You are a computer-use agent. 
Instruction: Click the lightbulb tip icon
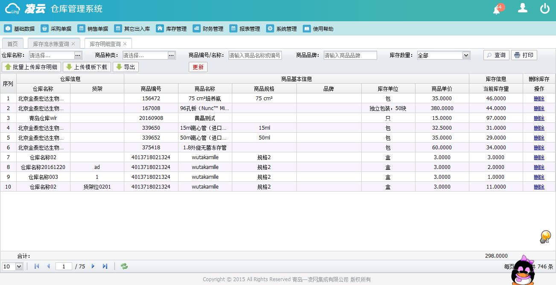coord(545,236)
